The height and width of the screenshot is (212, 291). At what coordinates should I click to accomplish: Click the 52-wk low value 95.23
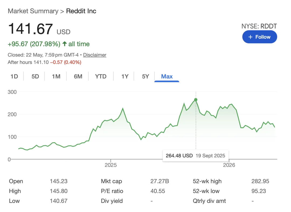click(x=258, y=191)
